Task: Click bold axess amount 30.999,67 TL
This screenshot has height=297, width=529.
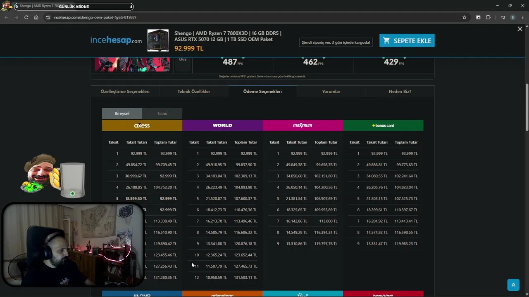Action: pos(136,176)
